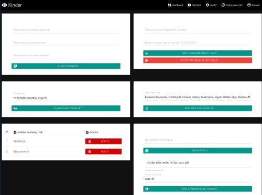Click trash icon in %Desktop% delete button
Viewport: 262px width, 195px height.
pyautogui.click(x=90, y=142)
